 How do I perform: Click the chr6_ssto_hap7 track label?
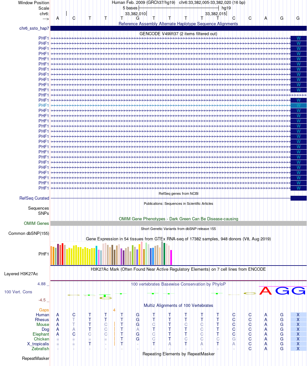point(34,28)
